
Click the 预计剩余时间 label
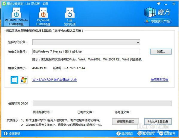(42, 112)
